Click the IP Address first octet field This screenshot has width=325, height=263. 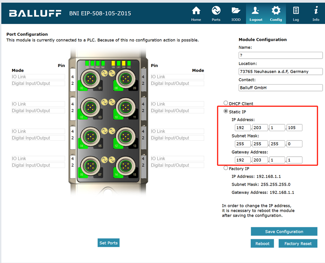(243, 128)
